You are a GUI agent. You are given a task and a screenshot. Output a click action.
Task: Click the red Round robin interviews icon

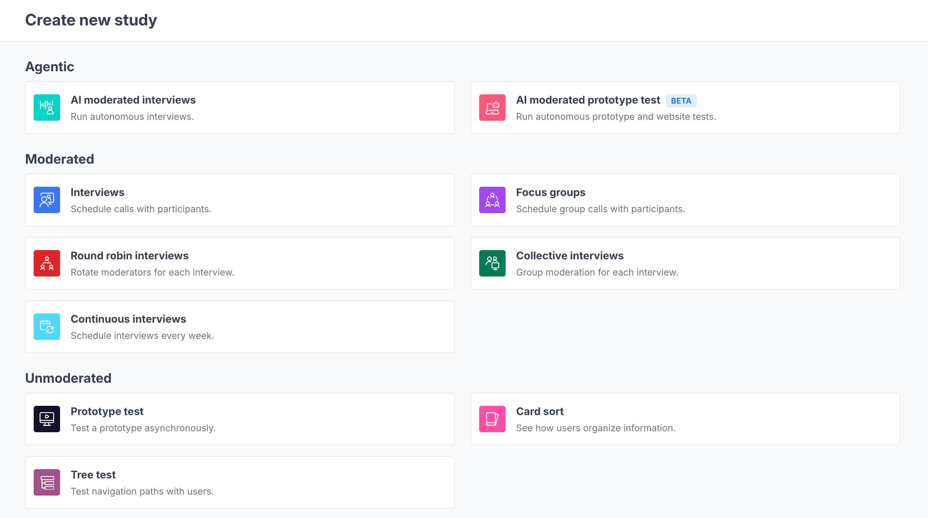tap(47, 263)
